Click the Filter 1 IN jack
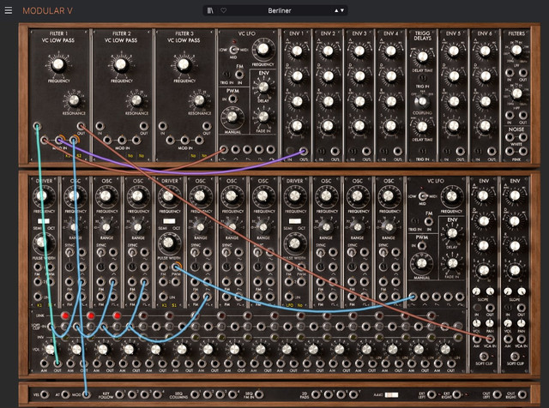549x408 pixels. click(x=37, y=126)
